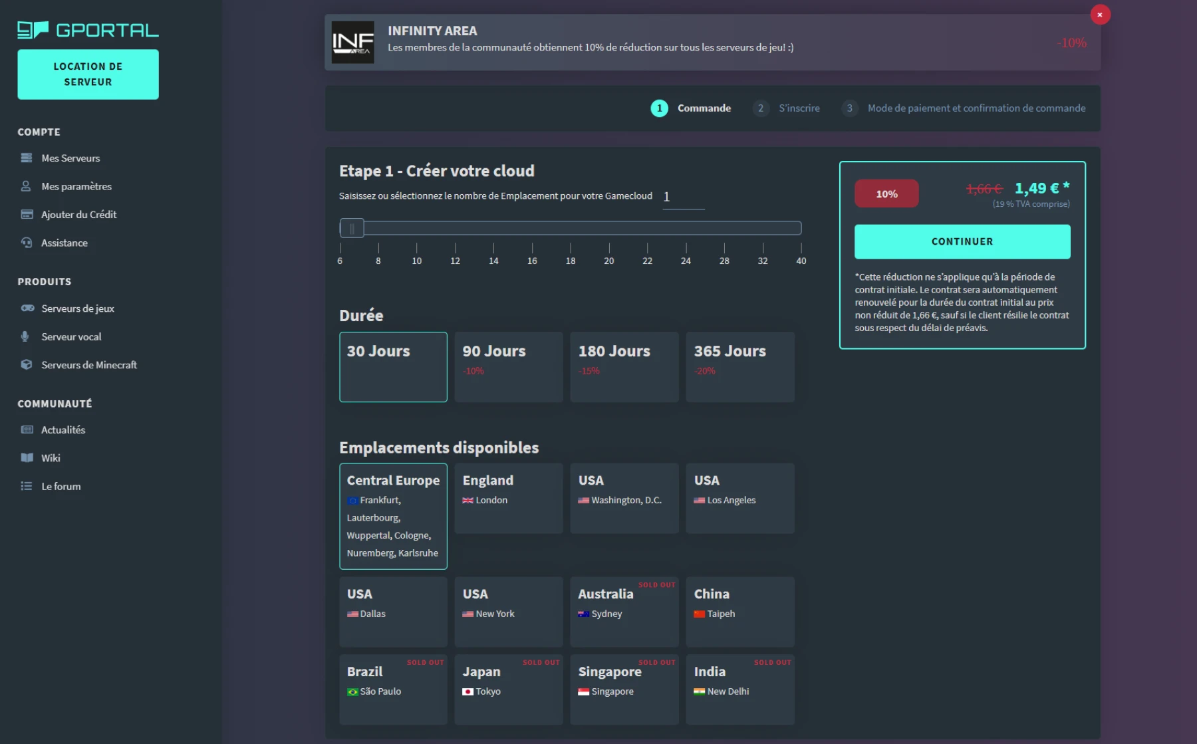
Task: Pick USA Los Angeles location
Action: (740, 498)
